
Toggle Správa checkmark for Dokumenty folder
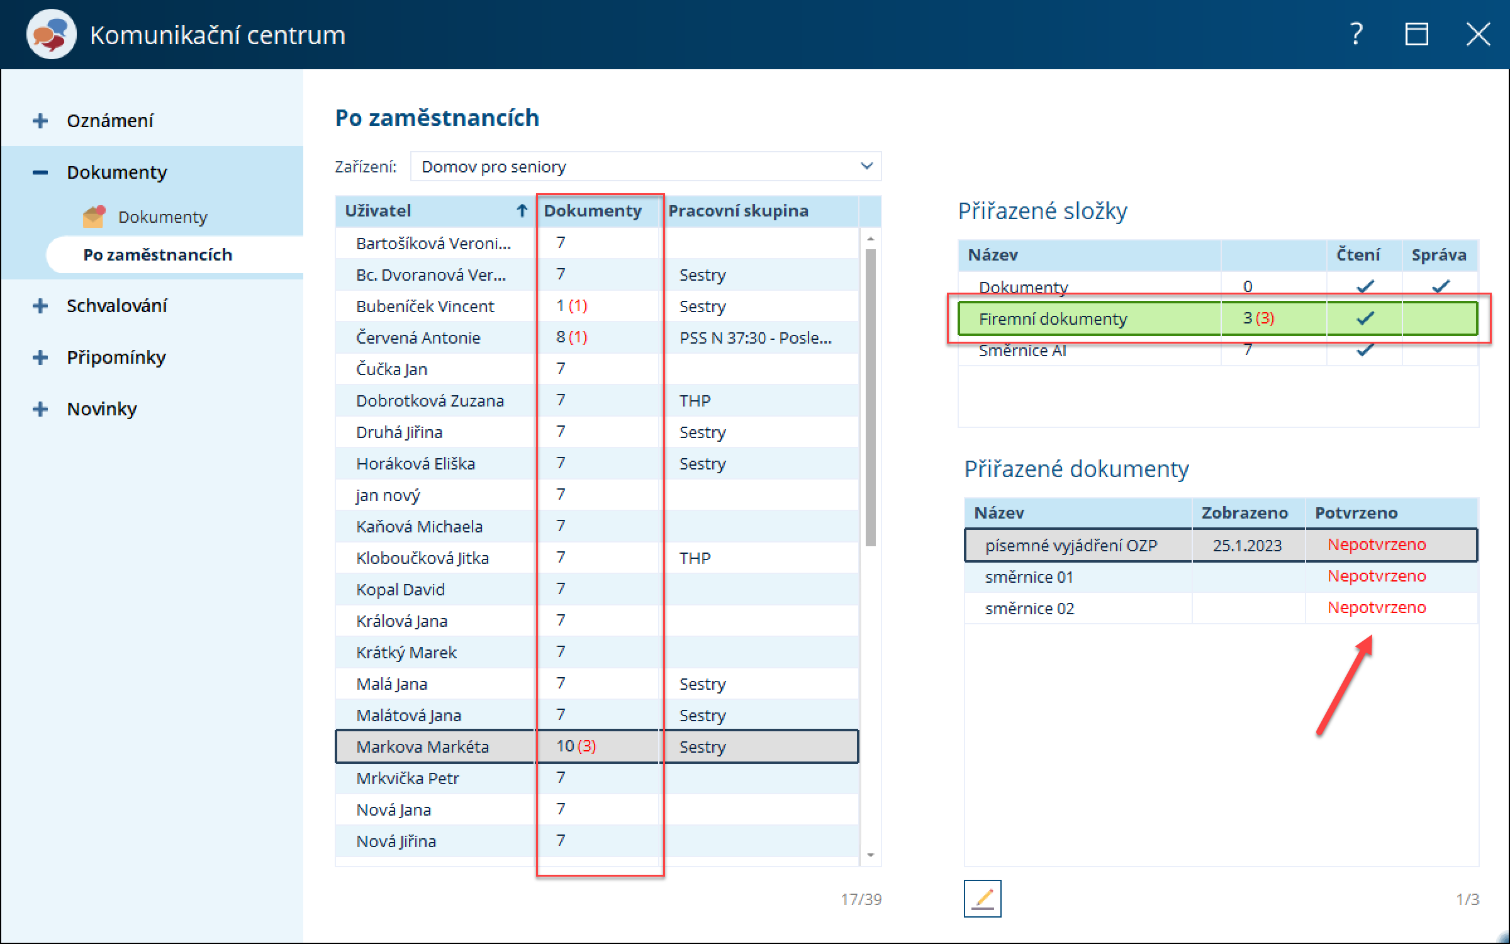pos(1440,287)
